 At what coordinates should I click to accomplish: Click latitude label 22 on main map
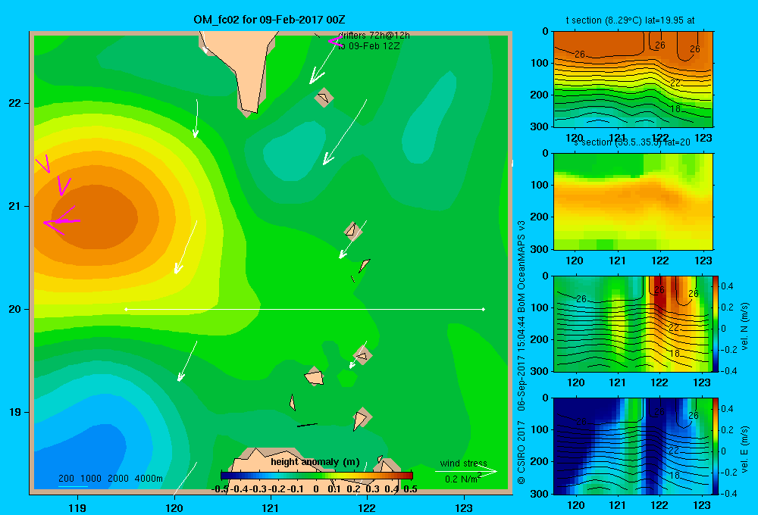tap(15, 103)
